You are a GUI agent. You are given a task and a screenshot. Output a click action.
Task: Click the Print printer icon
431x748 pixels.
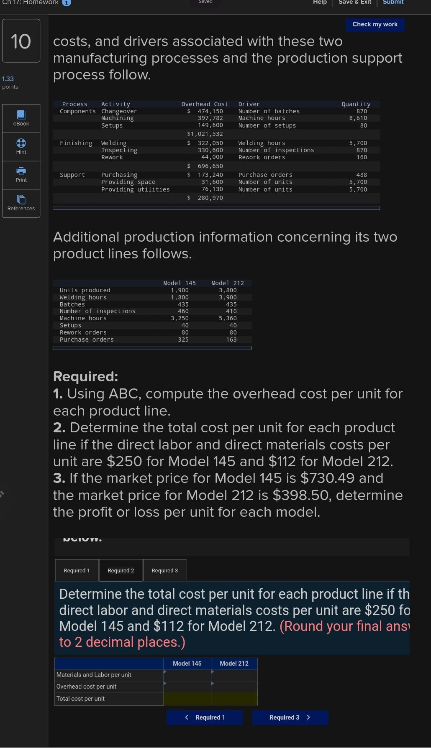(21, 171)
